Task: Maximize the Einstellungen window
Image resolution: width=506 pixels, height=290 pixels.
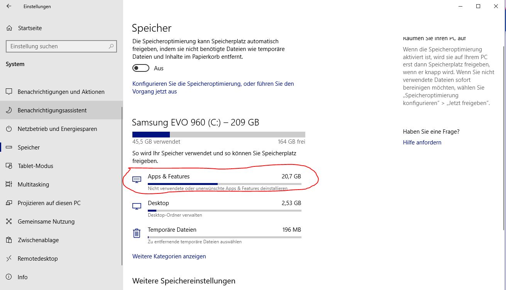Action: (x=478, y=6)
